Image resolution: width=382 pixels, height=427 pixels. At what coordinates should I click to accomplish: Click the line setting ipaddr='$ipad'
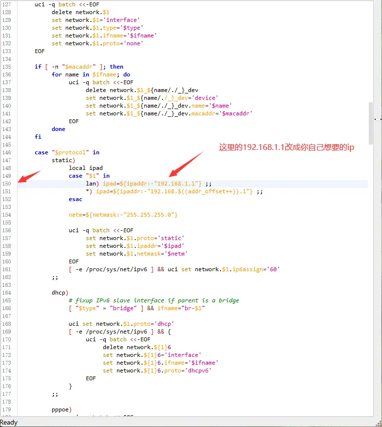coord(135,246)
